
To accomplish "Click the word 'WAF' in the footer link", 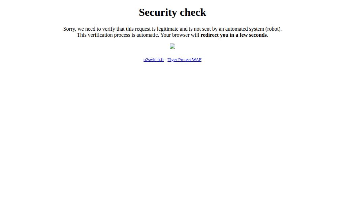I will [197, 60].
